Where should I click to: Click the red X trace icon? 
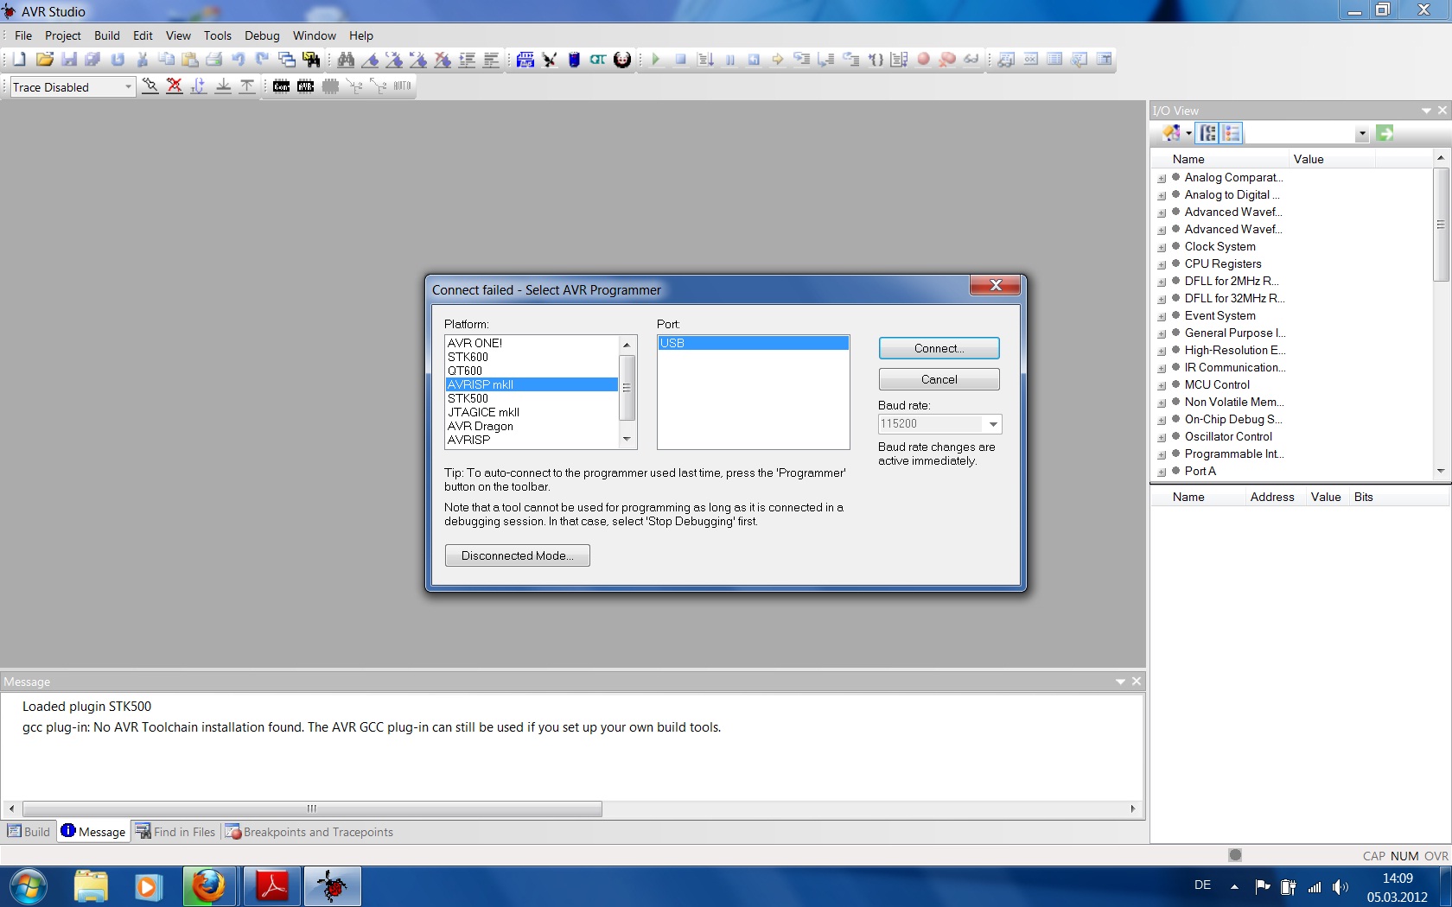click(175, 86)
